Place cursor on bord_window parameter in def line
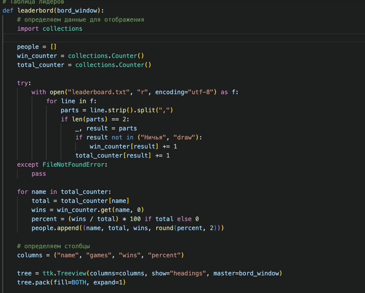Viewport: 365px width, 293px height. tap(77, 11)
